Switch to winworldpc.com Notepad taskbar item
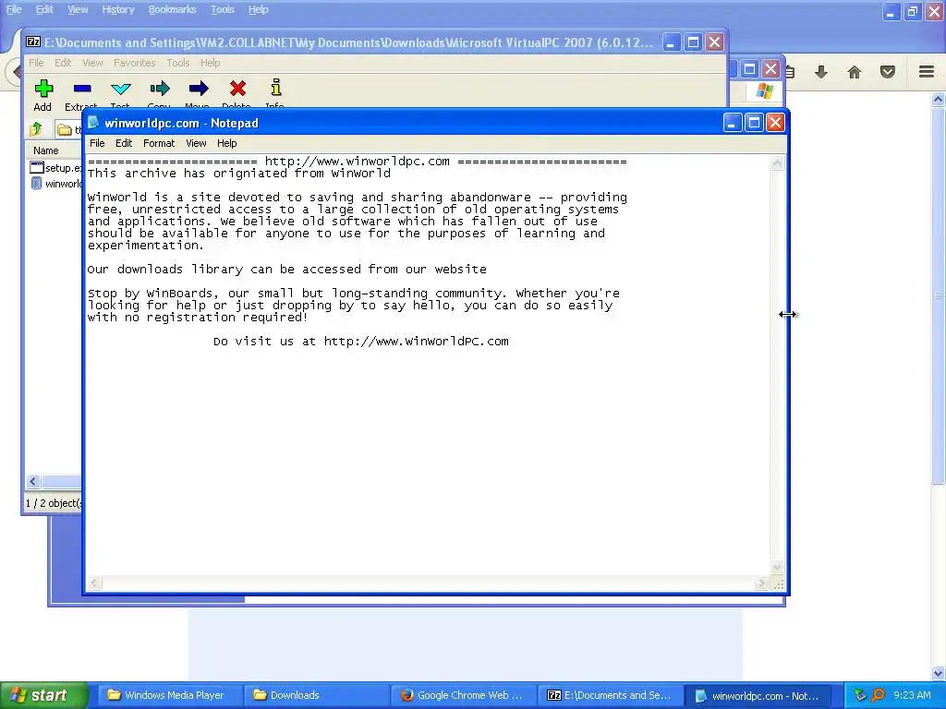This screenshot has height=709, width=946. pos(758,695)
